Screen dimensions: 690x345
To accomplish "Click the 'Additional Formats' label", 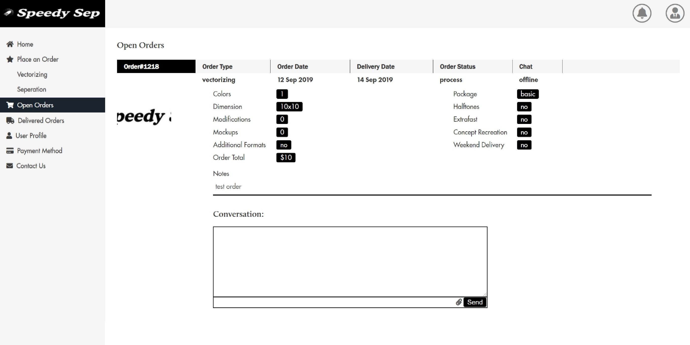I will [x=239, y=145].
